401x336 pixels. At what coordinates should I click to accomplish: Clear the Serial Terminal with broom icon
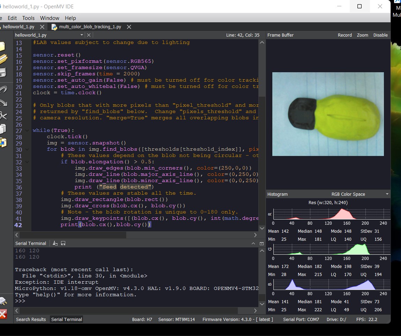point(55,243)
